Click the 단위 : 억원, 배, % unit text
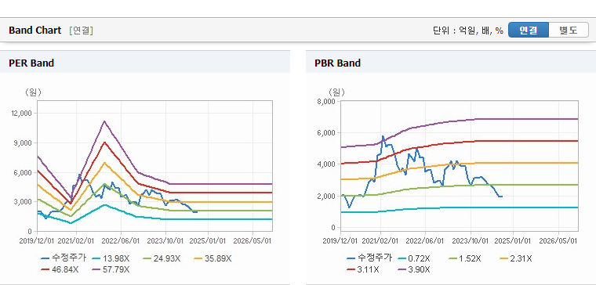Viewport: 596px width, 285px height. pyautogui.click(x=468, y=31)
